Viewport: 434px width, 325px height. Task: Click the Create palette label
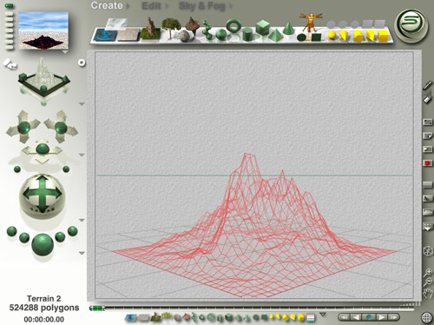[107, 5]
